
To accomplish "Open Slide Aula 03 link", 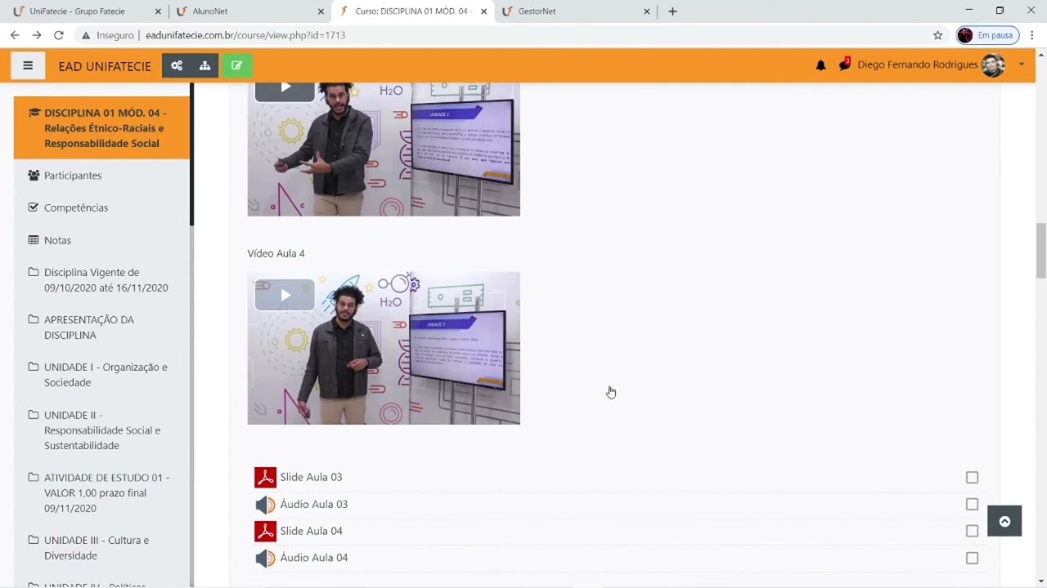I will tap(311, 477).
